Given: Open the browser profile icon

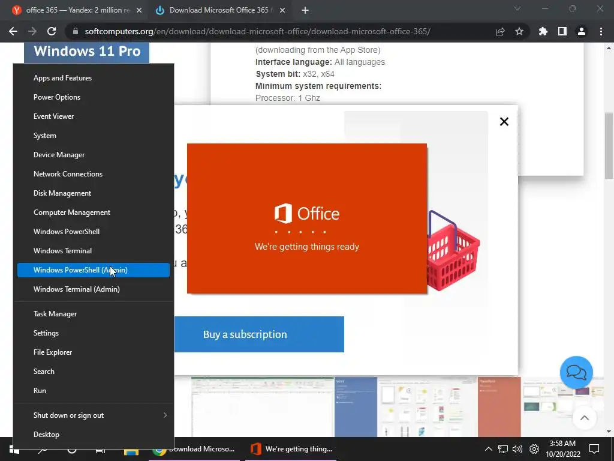Looking at the screenshot, I should coord(582,31).
